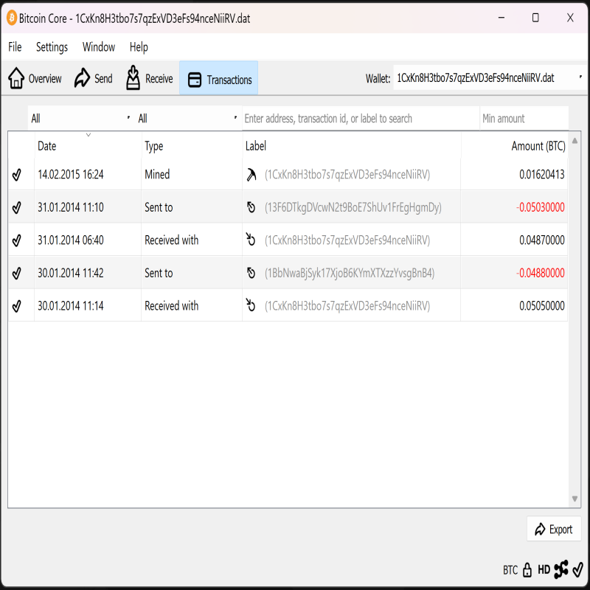590x590 pixels.
Task: Click the Send arrow icon in toolbar
Action: click(x=82, y=78)
